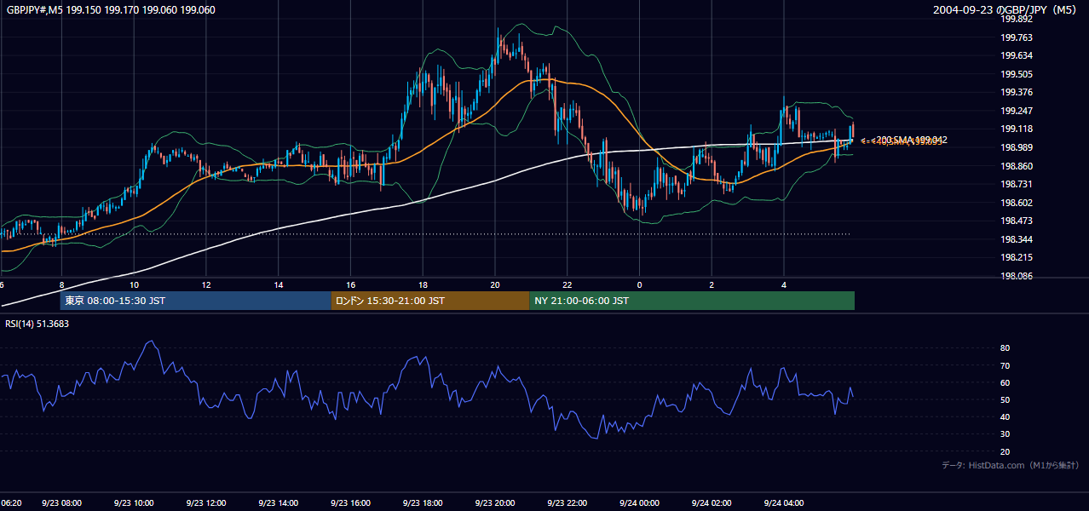Viewport: 1089px width, 511px height.
Task: Click the RSI scale value 80
Action: point(1005,348)
